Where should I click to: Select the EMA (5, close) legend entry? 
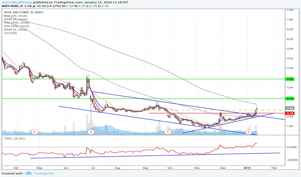(16, 30)
